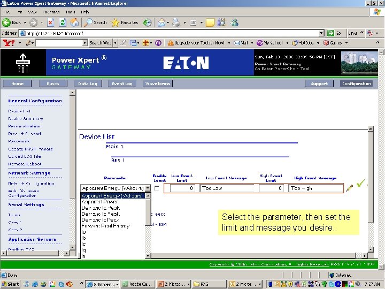Viewport: 385px width, 289px height.
Task: Open the Back button history dropdown arrow
Action: click(25, 23)
